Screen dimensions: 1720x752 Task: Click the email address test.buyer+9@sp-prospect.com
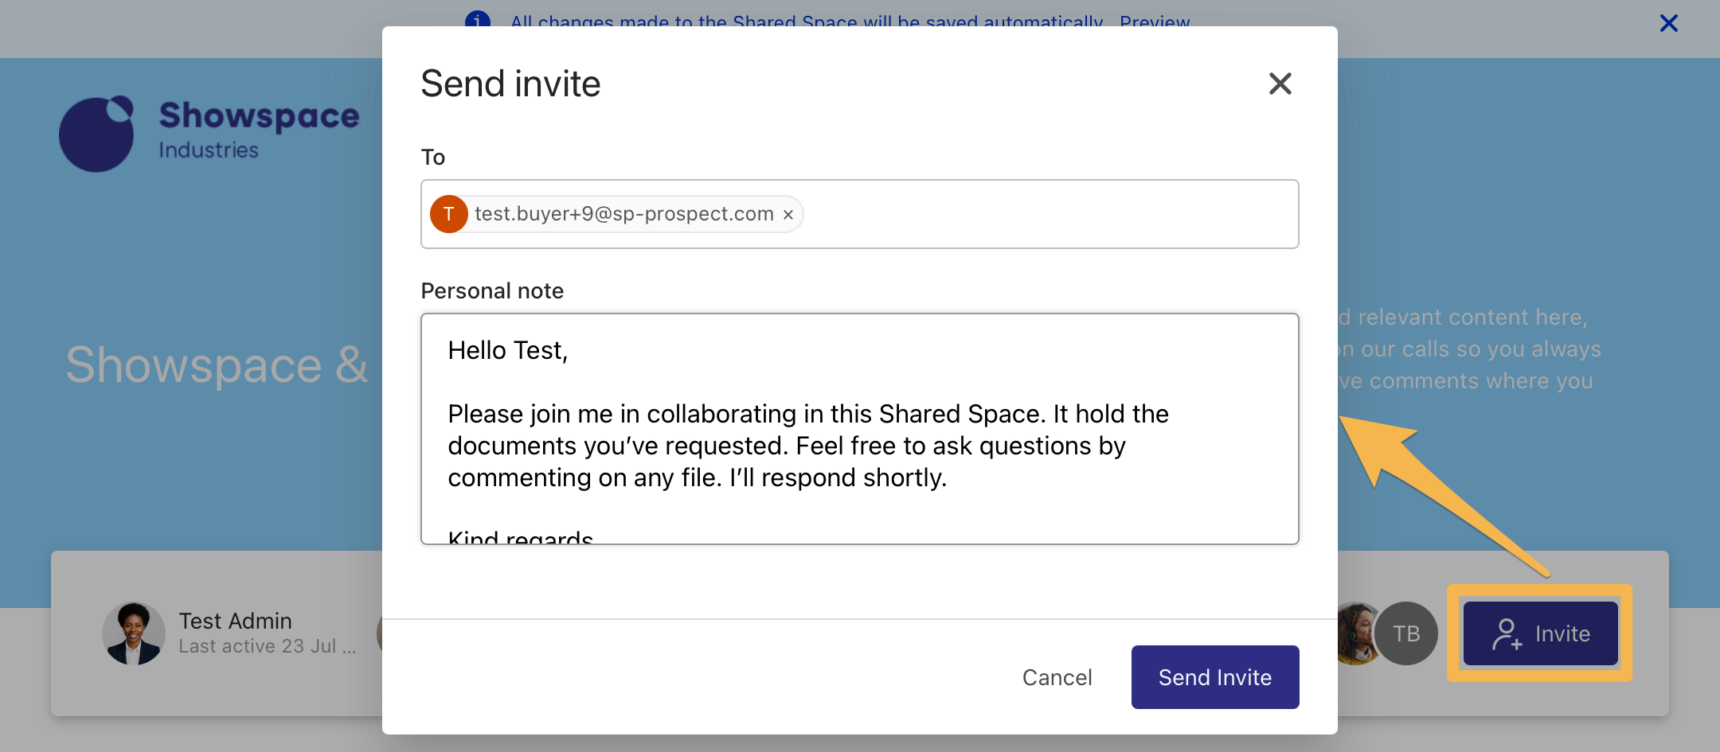click(623, 213)
